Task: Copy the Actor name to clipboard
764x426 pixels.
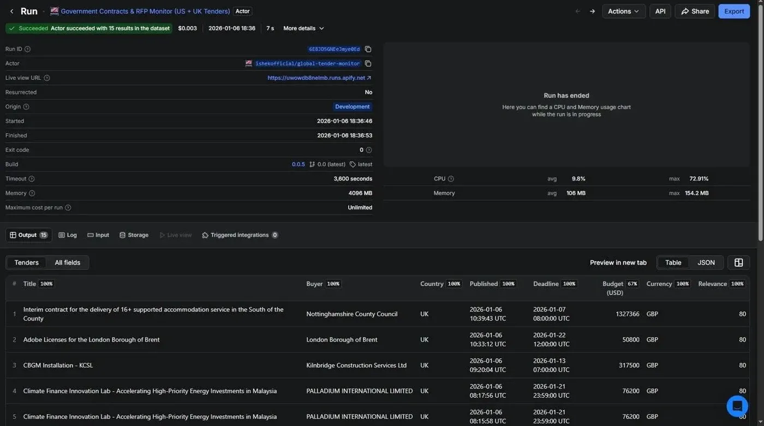Action: (x=368, y=63)
